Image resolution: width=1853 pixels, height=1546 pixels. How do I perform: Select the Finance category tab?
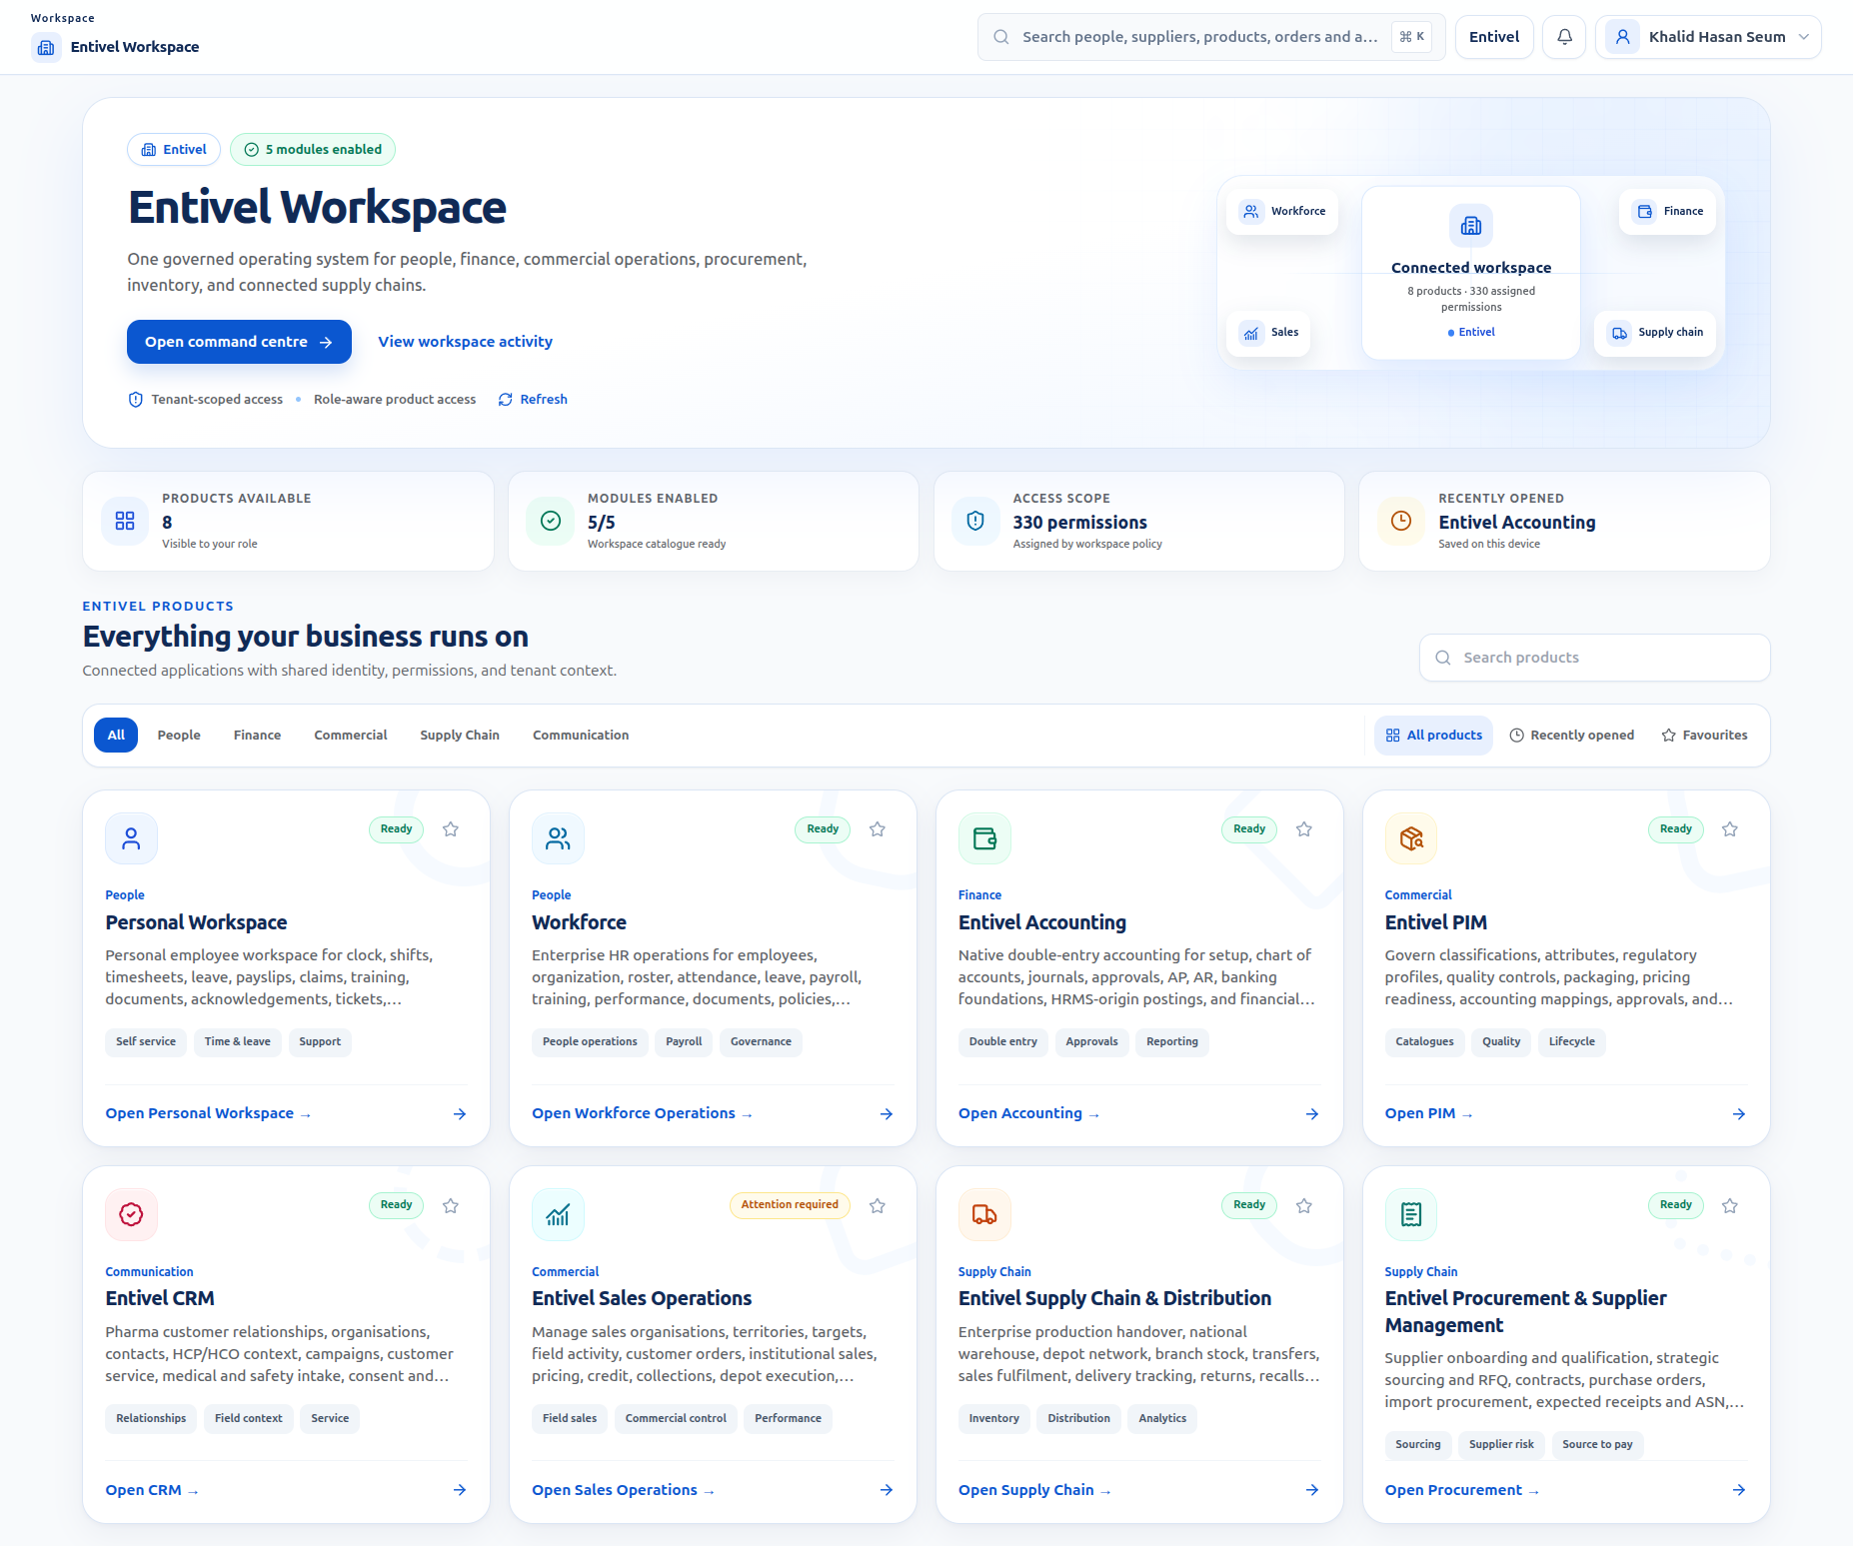[x=257, y=736]
